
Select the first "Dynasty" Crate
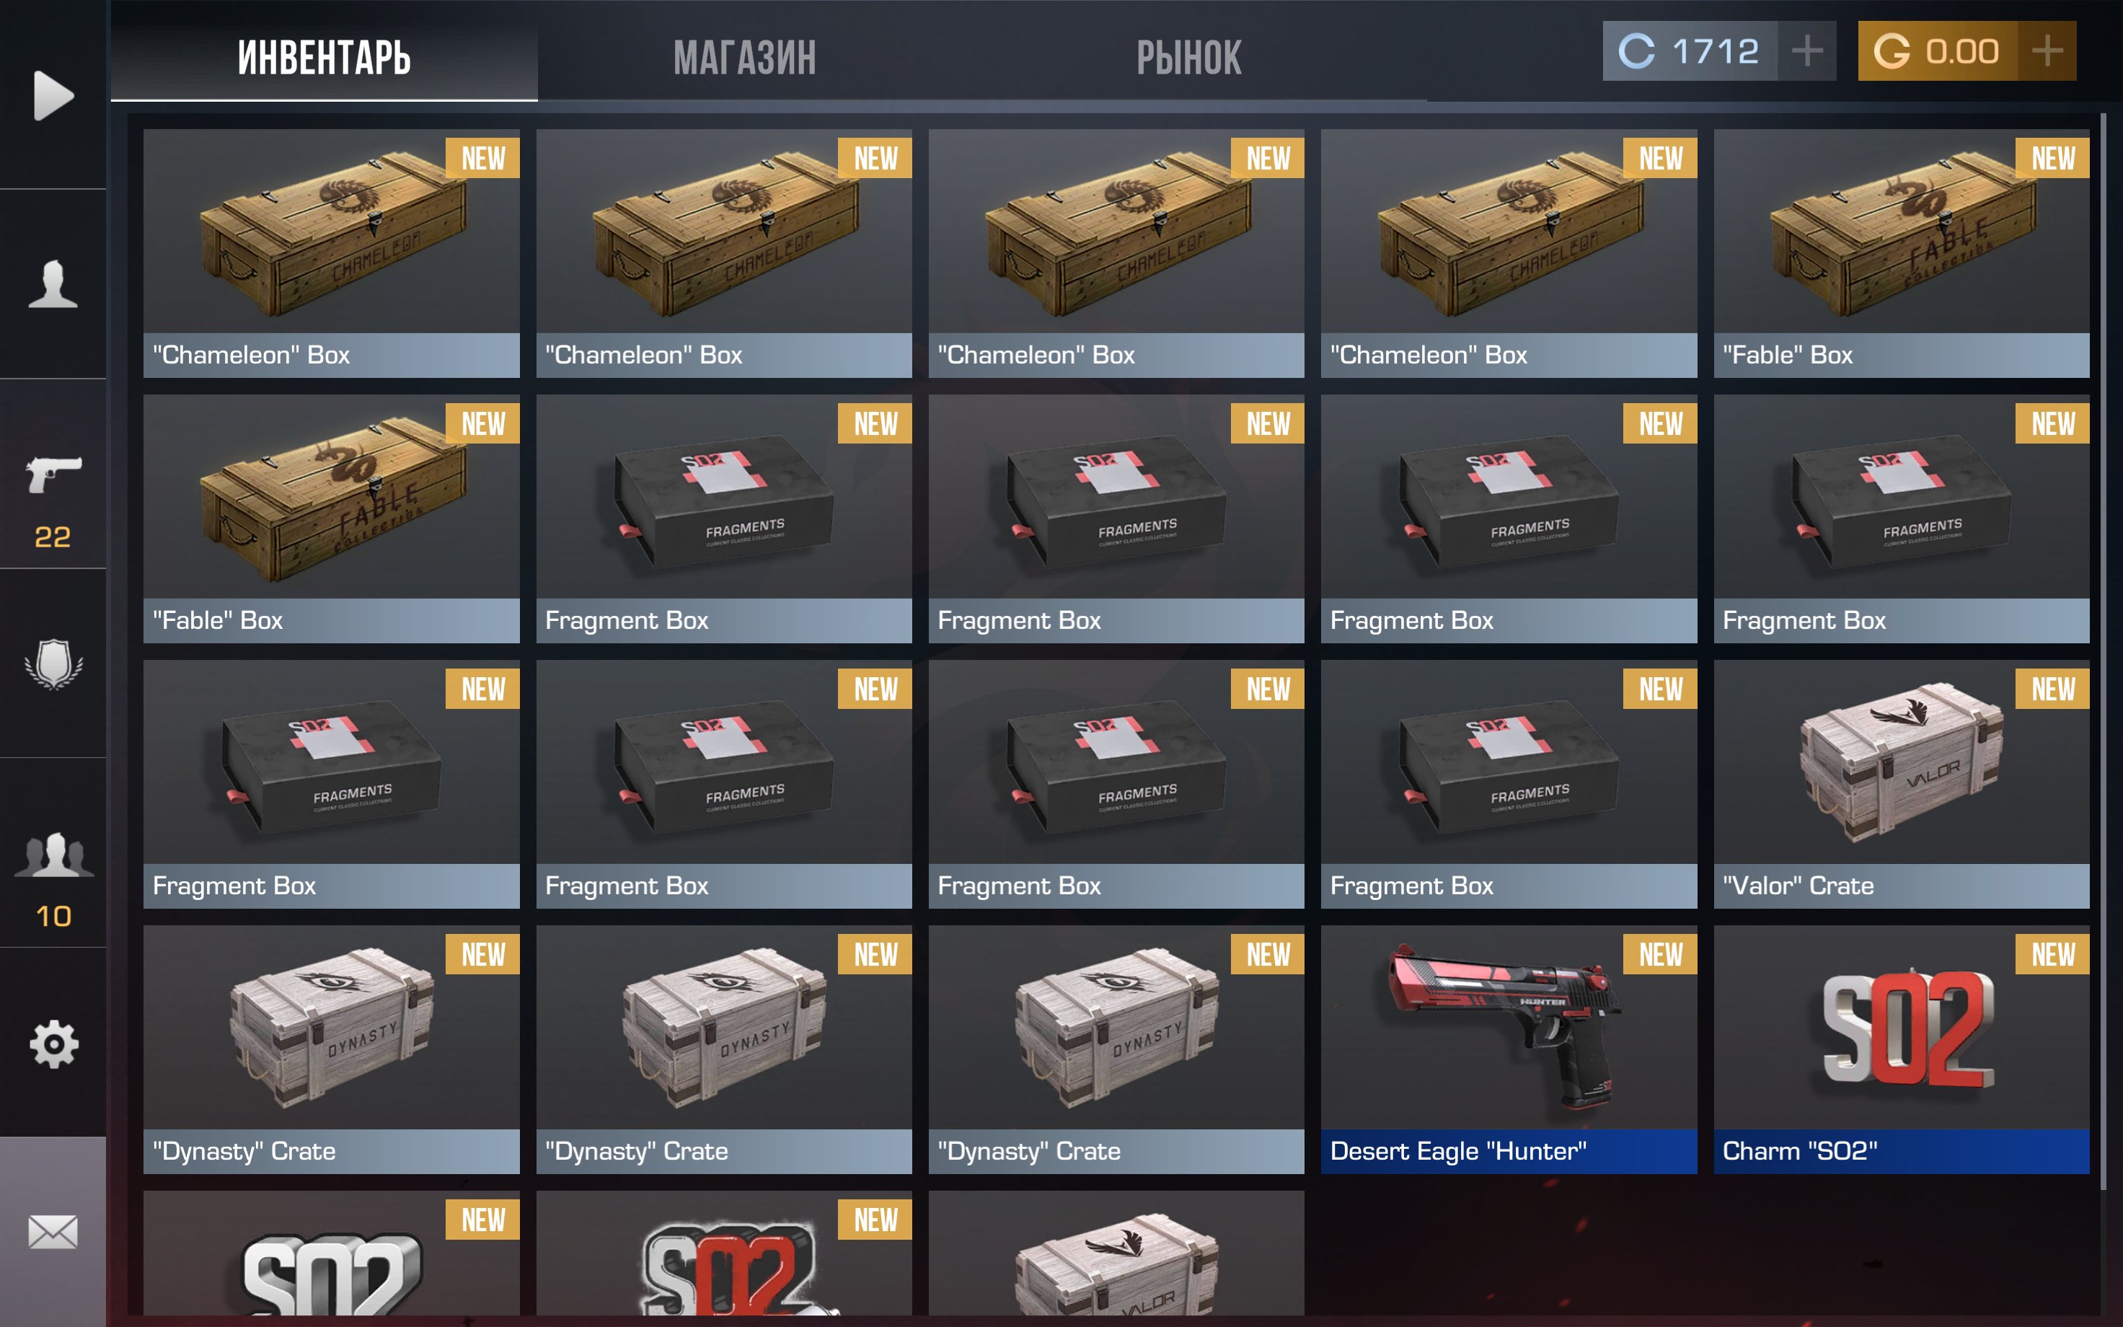pos(332,1049)
